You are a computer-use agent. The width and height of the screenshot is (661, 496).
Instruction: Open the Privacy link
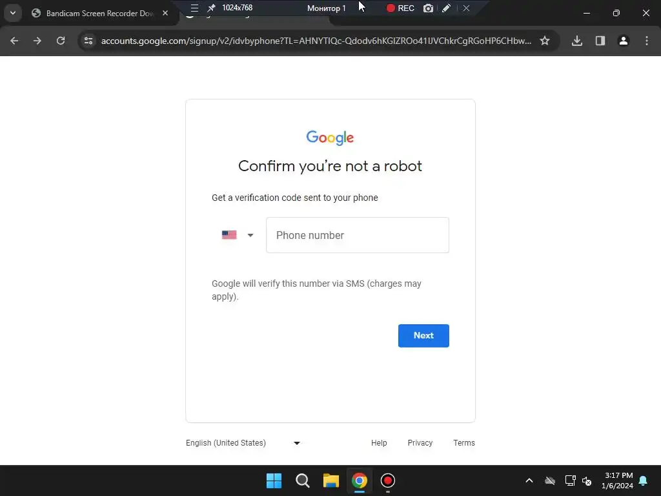(420, 443)
